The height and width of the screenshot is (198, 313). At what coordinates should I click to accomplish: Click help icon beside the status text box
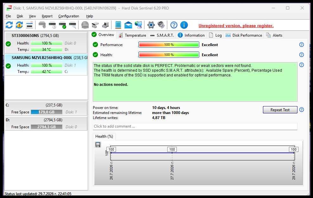(x=302, y=65)
